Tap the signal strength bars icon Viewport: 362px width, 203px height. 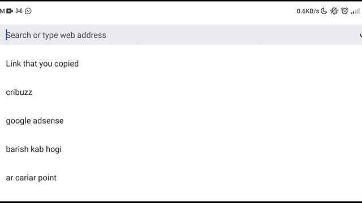coord(355,11)
